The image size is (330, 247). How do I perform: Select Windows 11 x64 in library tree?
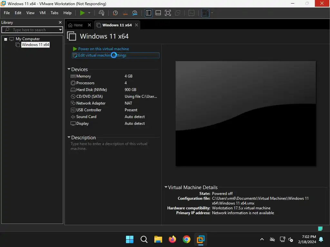[x=35, y=44]
